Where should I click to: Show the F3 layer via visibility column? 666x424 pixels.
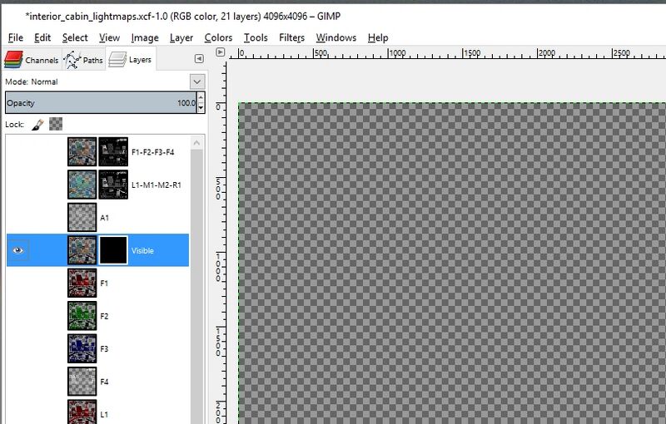pyautogui.click(x=17, y=348)
